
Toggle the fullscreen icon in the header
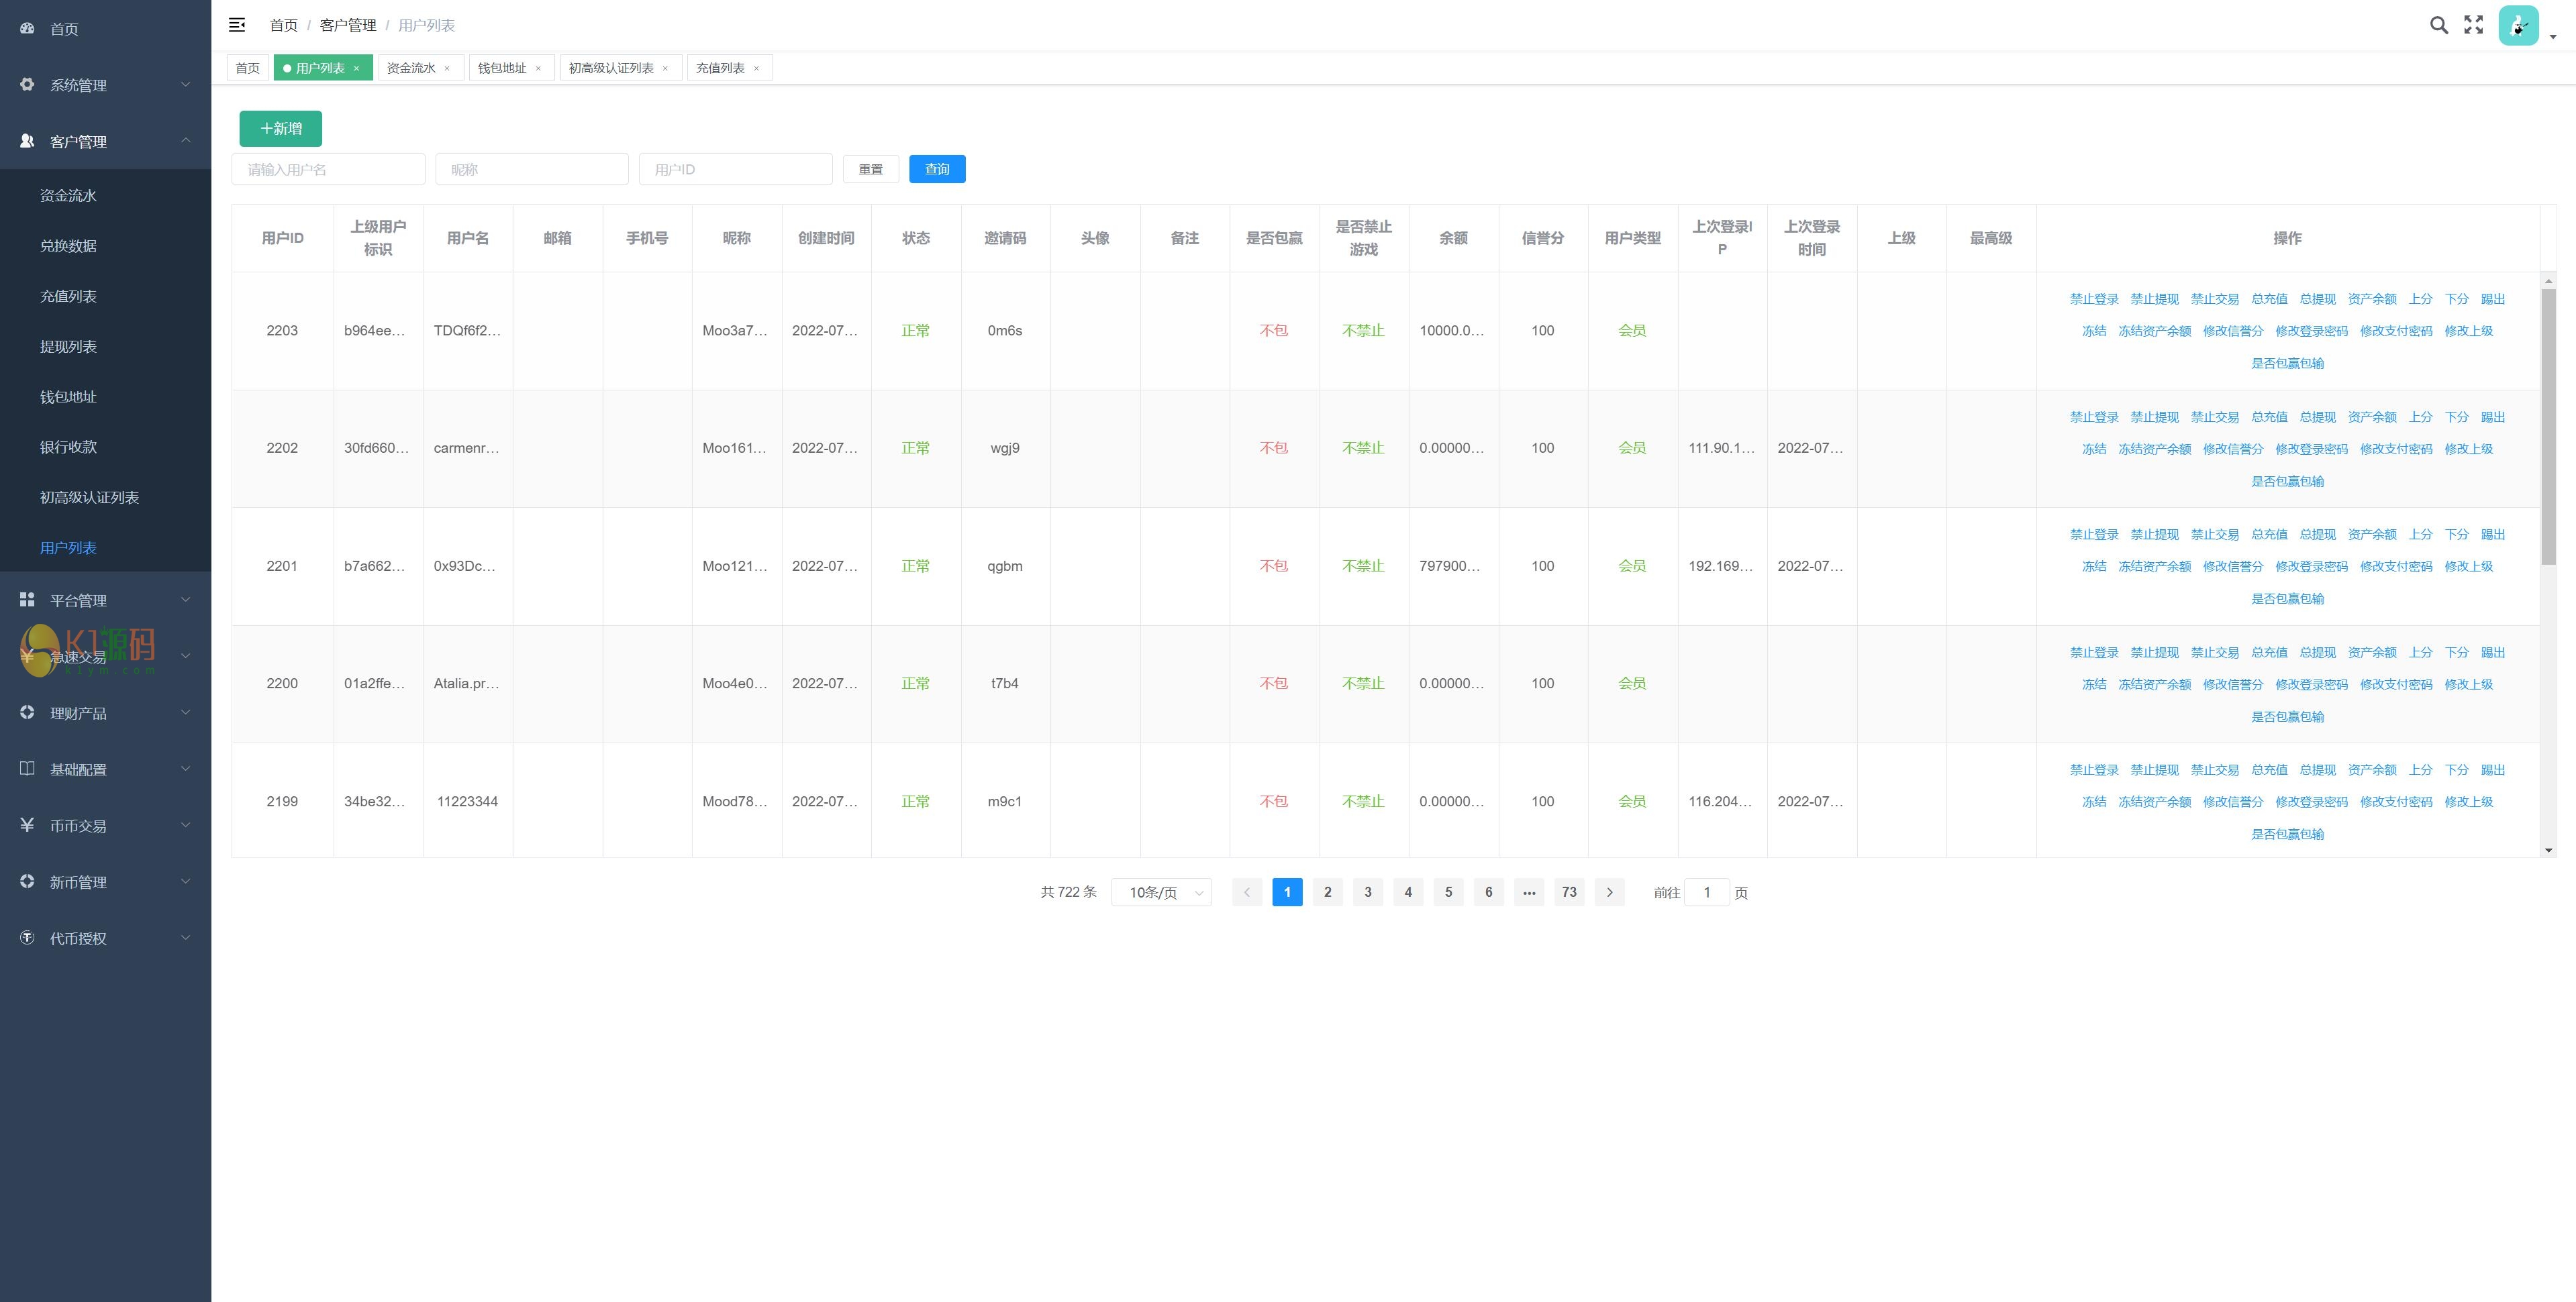2473,25
